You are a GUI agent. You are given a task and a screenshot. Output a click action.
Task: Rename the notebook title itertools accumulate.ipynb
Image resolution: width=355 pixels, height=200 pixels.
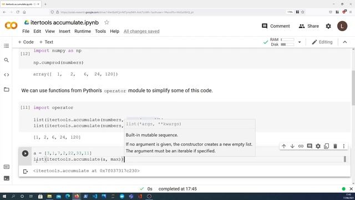click(64, 22)
